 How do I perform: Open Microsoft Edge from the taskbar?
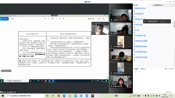point(64,96)
